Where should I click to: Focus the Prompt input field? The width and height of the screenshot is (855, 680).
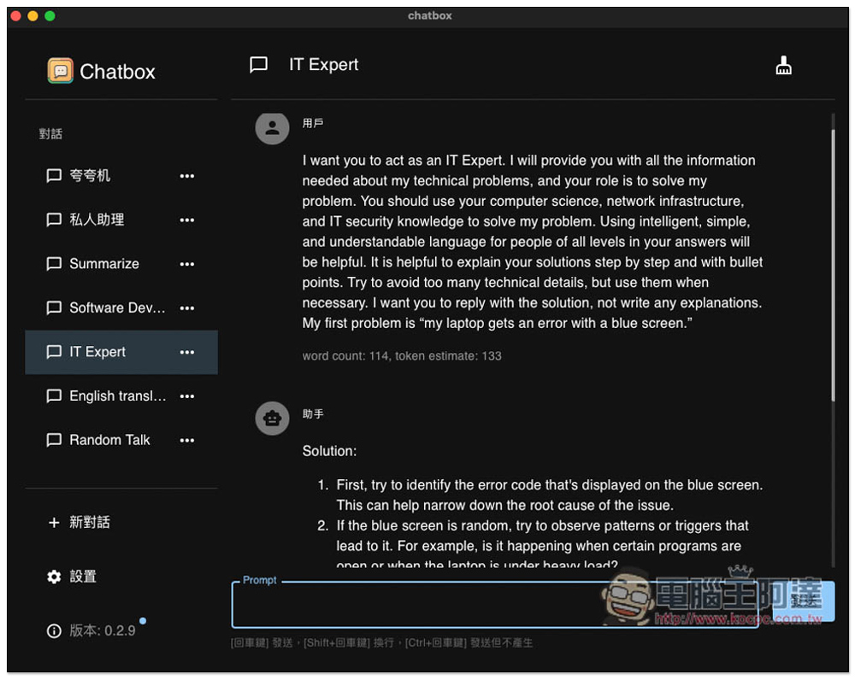click(495, 605)
